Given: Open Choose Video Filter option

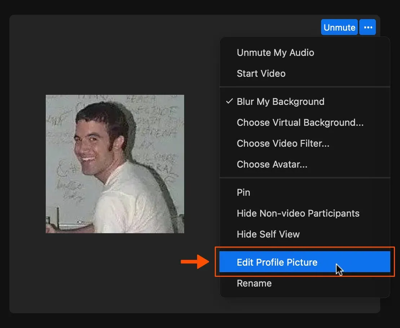Looking at the screenshot, I should pos(283,143).
